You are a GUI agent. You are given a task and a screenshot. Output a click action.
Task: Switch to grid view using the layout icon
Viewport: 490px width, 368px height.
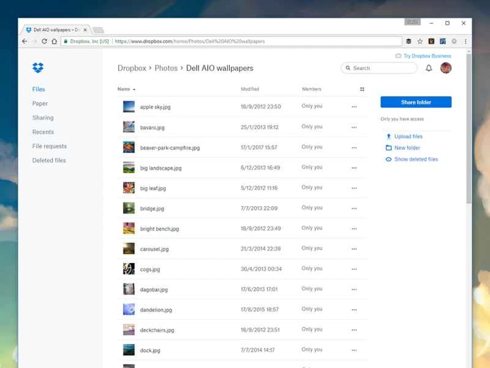361,89
